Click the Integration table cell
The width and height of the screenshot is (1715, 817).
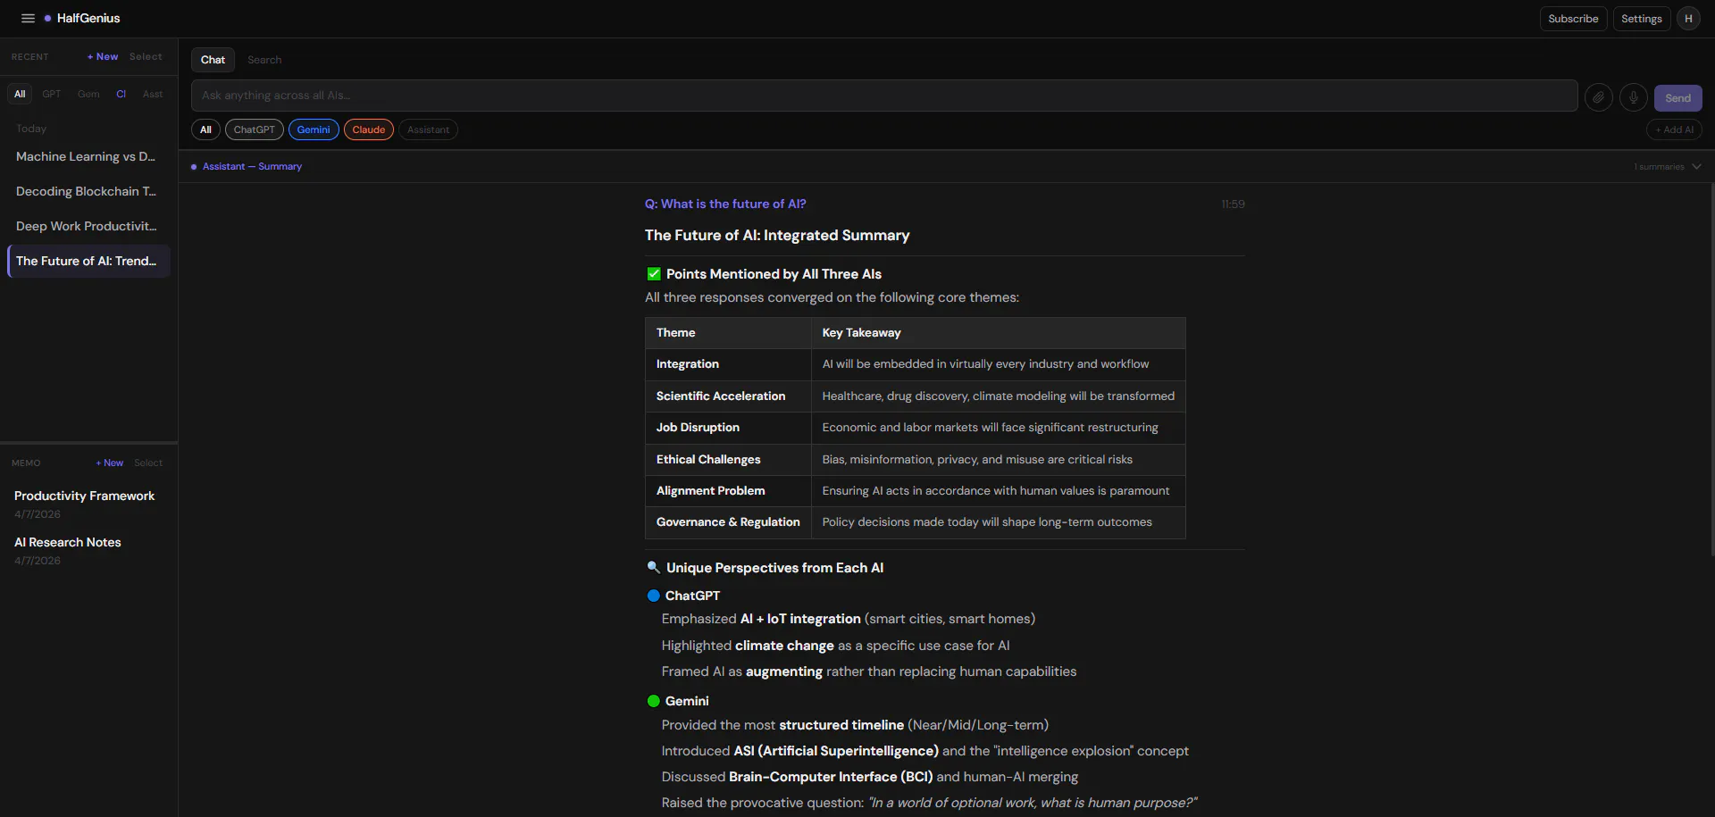click(728, 364)
